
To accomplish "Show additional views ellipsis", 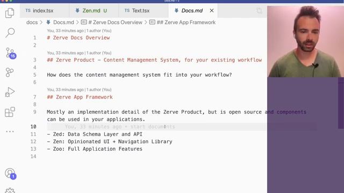I will 10,131.
